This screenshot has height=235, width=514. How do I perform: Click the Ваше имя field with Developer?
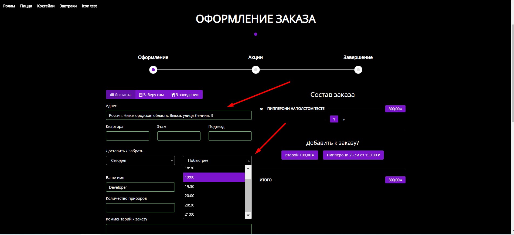click(x=140, y=187)
